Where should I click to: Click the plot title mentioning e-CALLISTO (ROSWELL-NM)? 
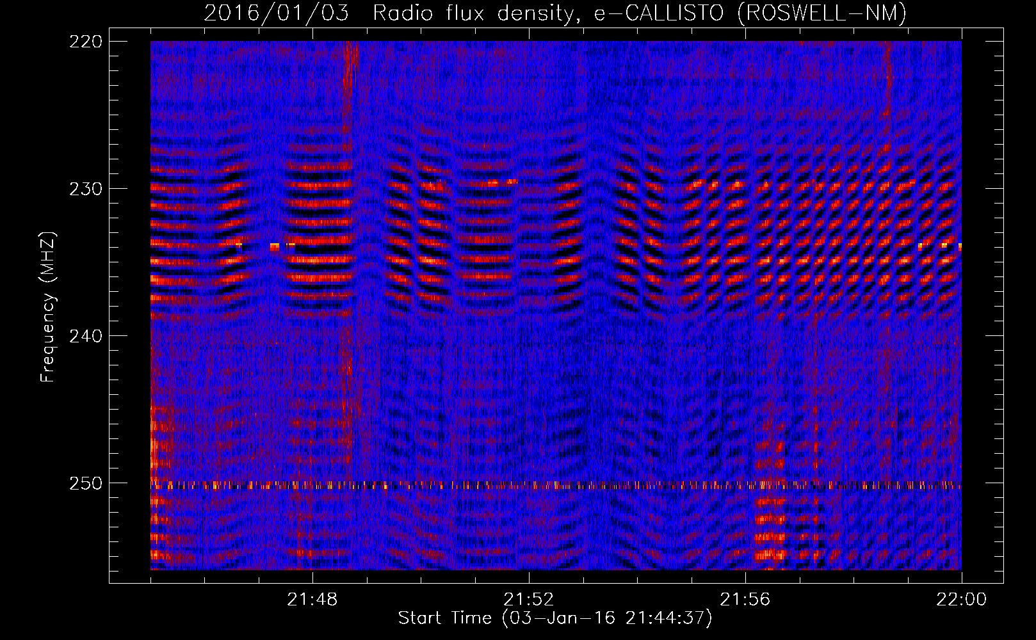[x=555, y=13]
